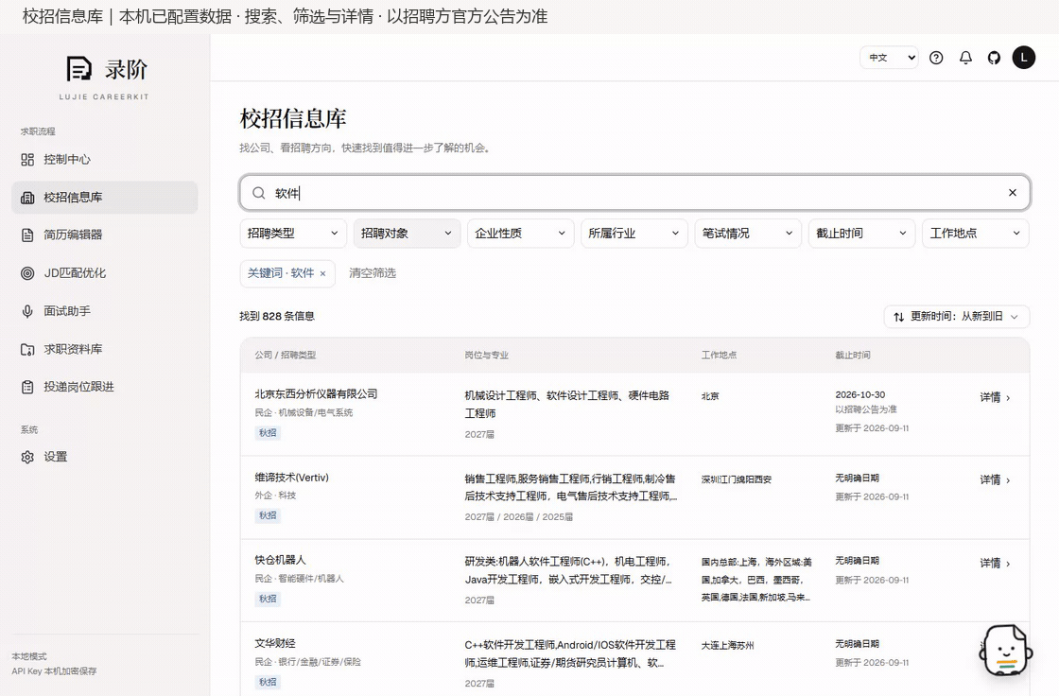Click the search input containing 软件
Image resolution: width=1059 pixels, height=696 pixels.
tap(634, 193)
